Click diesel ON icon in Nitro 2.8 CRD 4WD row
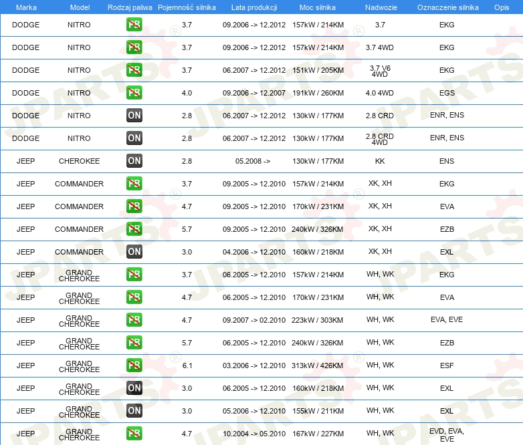This screenshot has height=445, width=523. [134, 138]
